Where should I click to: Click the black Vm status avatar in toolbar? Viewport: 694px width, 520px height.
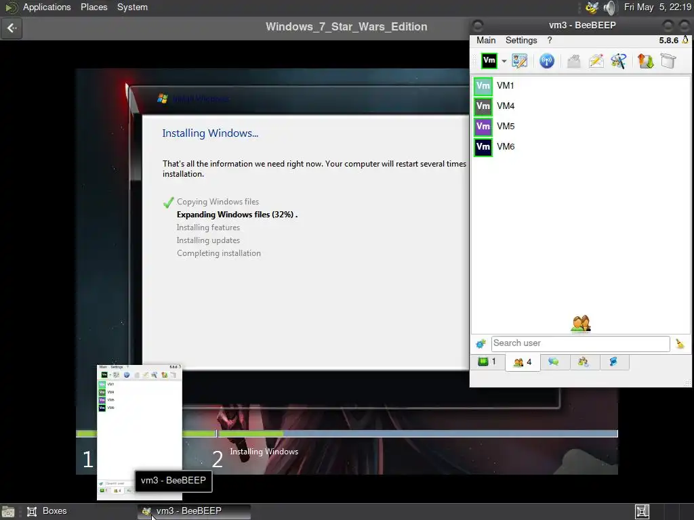click(x=489, y=60)
